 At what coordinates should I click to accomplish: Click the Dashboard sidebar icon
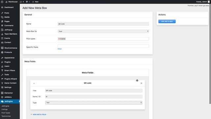[2, 7]
